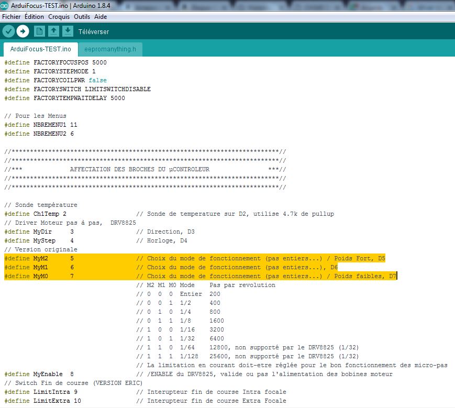Open the Outils menu
This screenshot has width=455, height=408.
[x=82, y=17]
